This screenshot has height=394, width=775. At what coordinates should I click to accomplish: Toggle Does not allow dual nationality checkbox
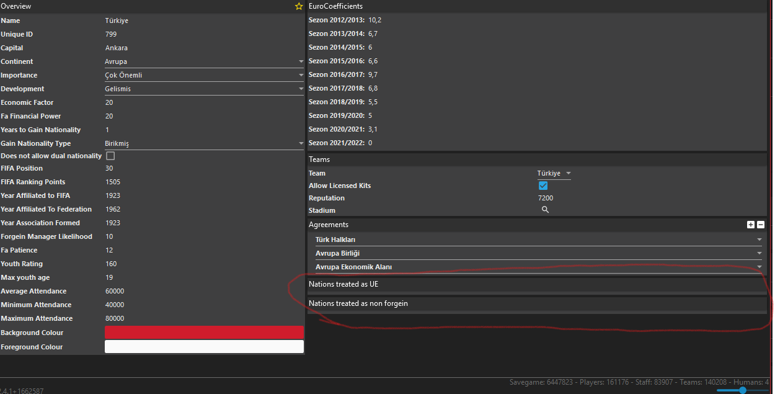[110, 156]
